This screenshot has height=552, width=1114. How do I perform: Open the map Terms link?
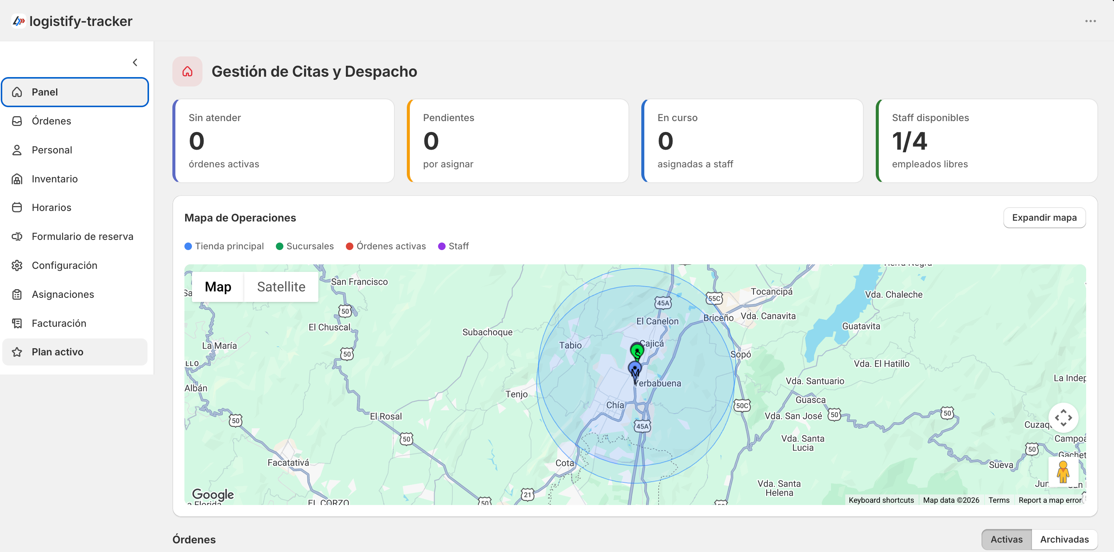[x=998, y=500]
